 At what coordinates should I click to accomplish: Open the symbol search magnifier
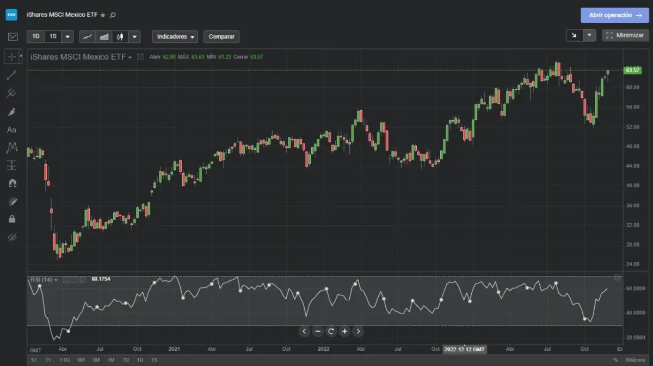(113, 15)
